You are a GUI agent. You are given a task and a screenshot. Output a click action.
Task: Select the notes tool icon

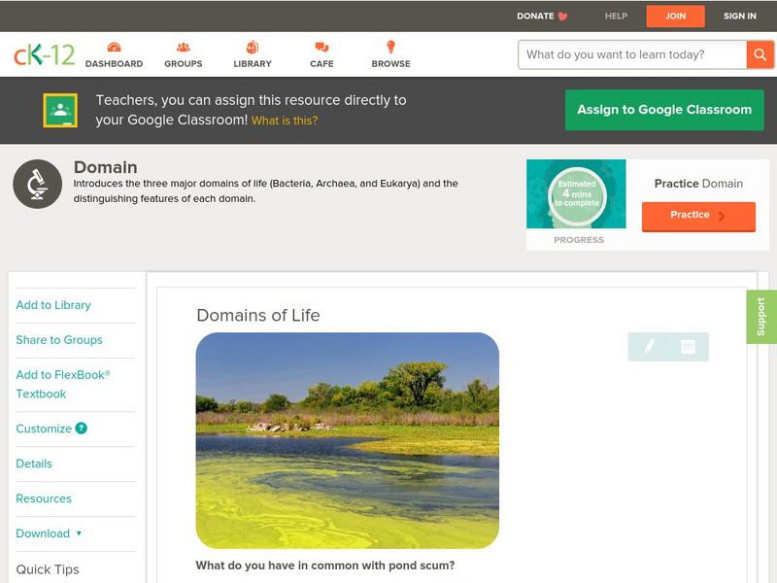pyautogui.click(x=688, y=347)
